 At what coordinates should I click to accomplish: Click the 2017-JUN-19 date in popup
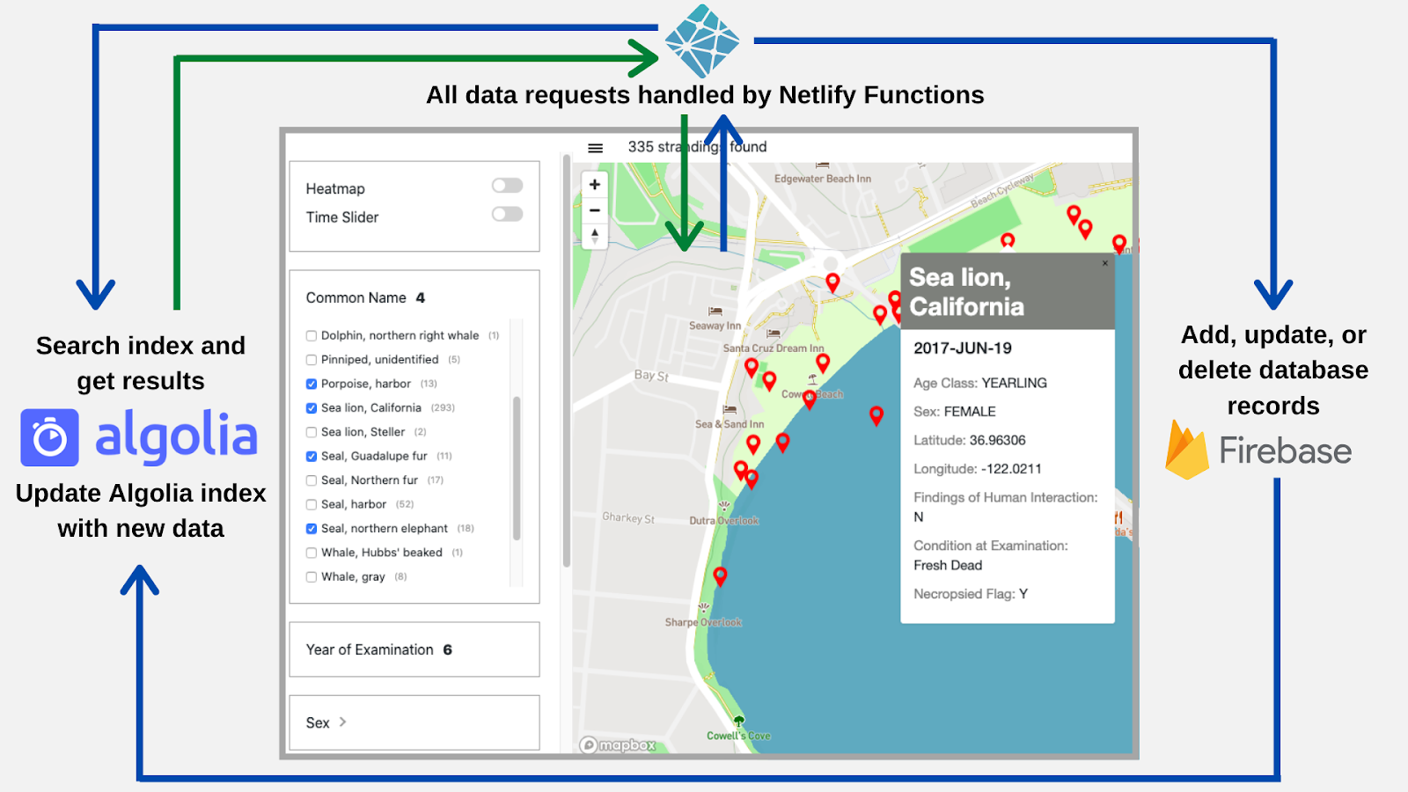point(963,348)
